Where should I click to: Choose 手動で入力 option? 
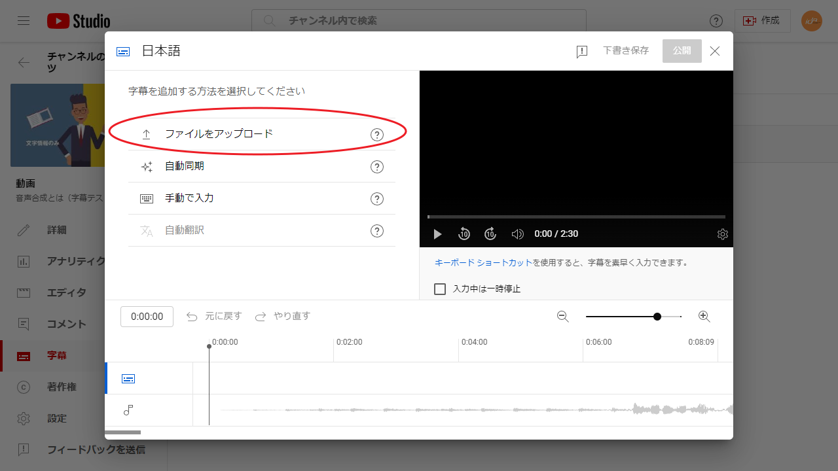pos(262,198)
